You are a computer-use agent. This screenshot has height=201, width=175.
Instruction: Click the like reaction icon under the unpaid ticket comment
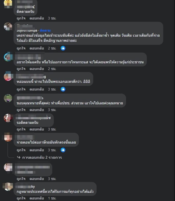pyautogui.click(x=63, y=48)
